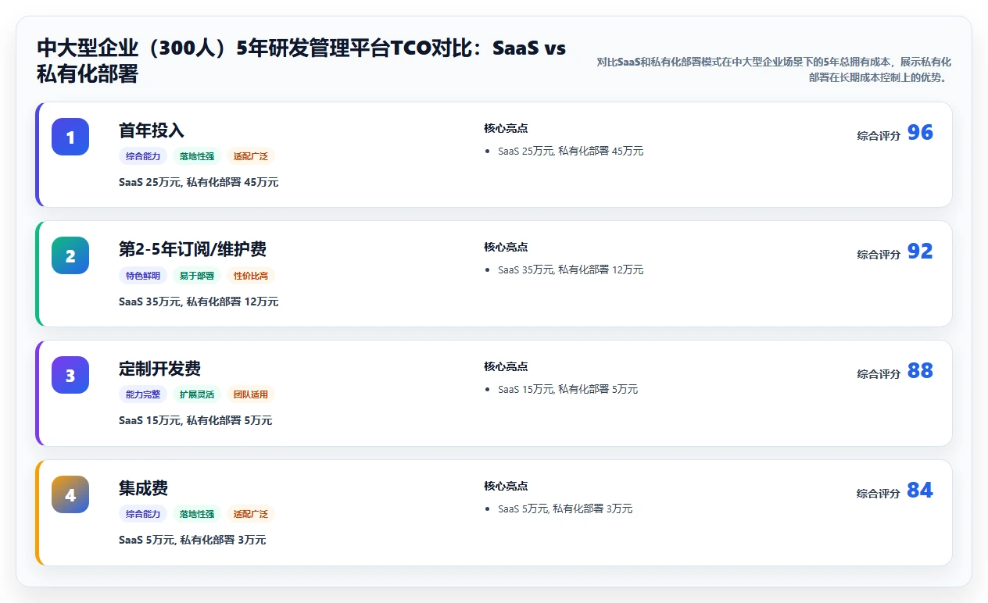Open the 第2-5年订阅/维护费 card title
Viewport: 988px width, 603px height.
pyautogui.click(x=192, y=249)
